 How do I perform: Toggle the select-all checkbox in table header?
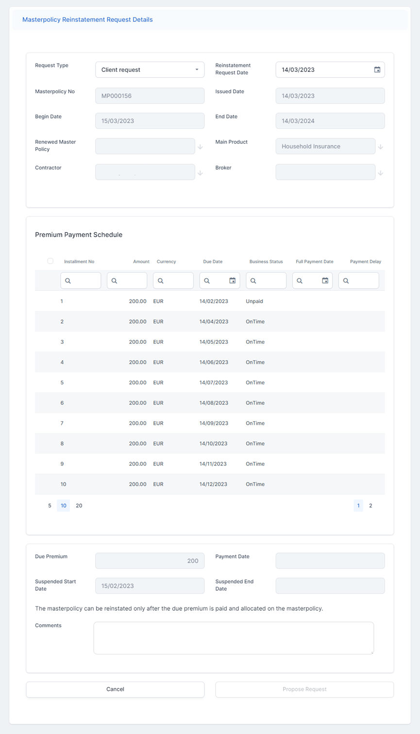tap(50, 261)
